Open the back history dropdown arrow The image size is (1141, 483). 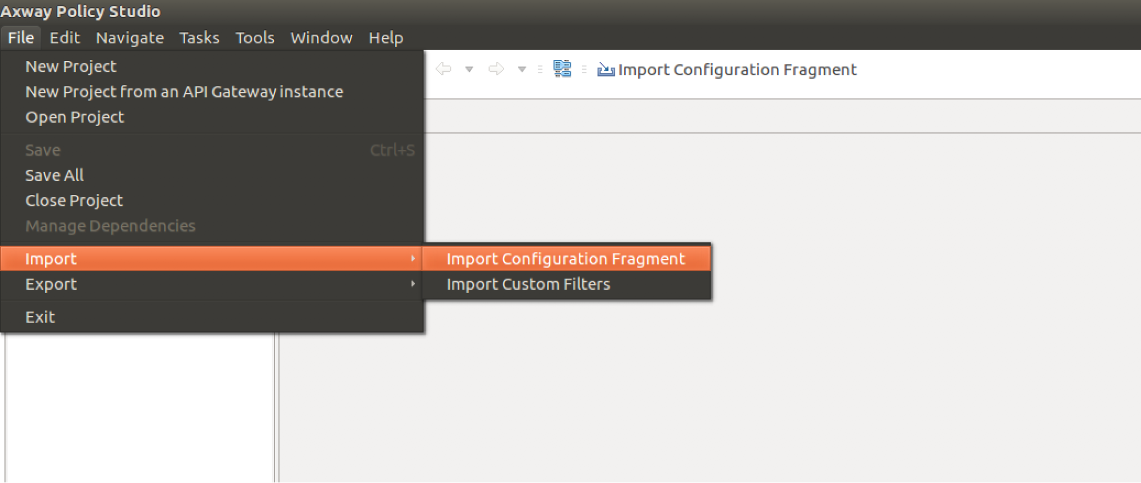click(x=469, y=70)
